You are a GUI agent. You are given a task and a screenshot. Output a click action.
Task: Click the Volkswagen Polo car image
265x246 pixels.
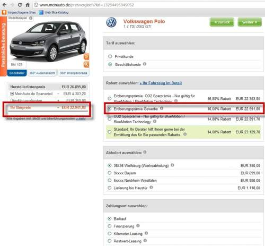point(48,41)
